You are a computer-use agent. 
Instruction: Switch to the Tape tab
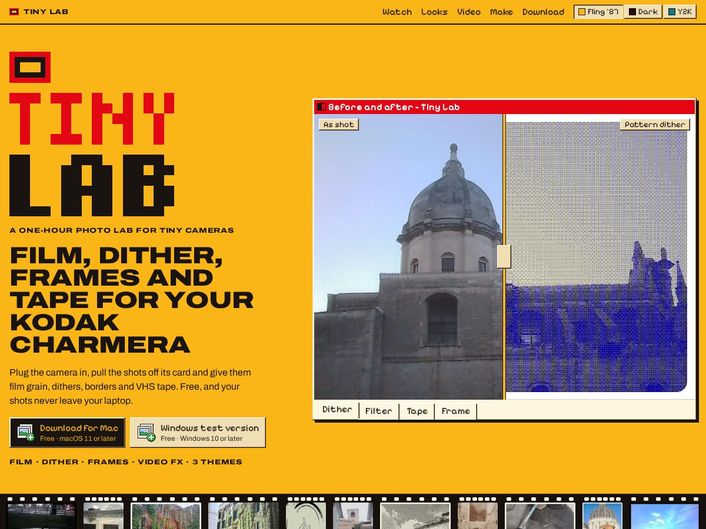[x=417, y=411]
